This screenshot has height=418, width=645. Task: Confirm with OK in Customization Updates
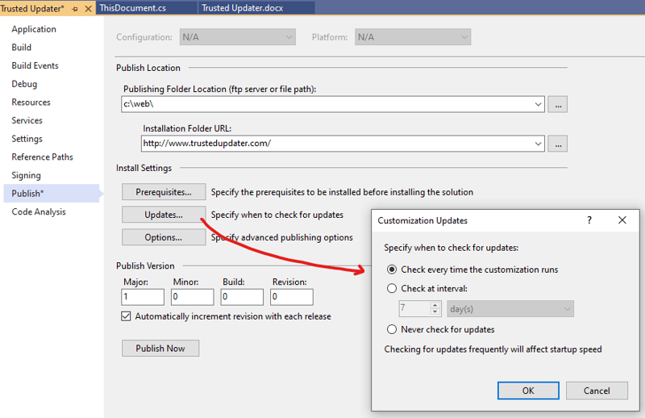coord(528,391)
